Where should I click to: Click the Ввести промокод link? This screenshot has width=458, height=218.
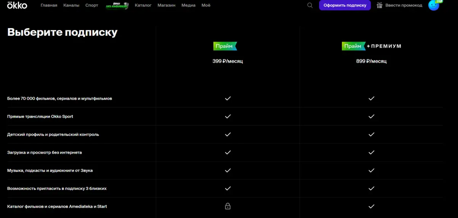(x=404, y=5)
